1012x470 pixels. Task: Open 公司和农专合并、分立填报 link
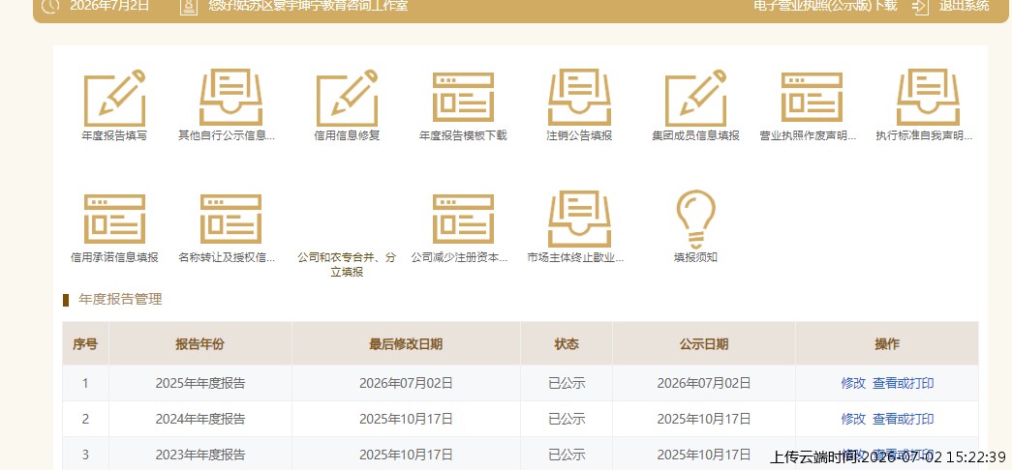coord(348,264)
